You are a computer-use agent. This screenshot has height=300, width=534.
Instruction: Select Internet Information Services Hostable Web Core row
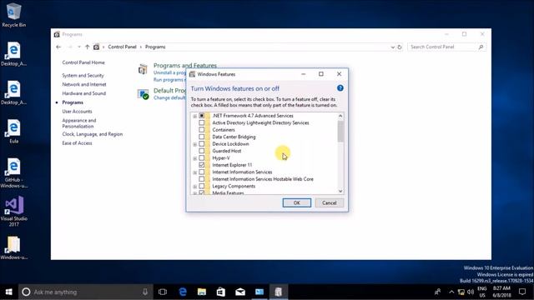[263, 179]
